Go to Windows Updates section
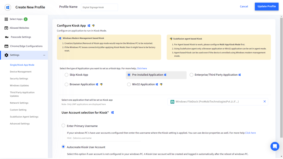Image resolution: width=283 pixels, height=159 pixels. tap(19, 86)
